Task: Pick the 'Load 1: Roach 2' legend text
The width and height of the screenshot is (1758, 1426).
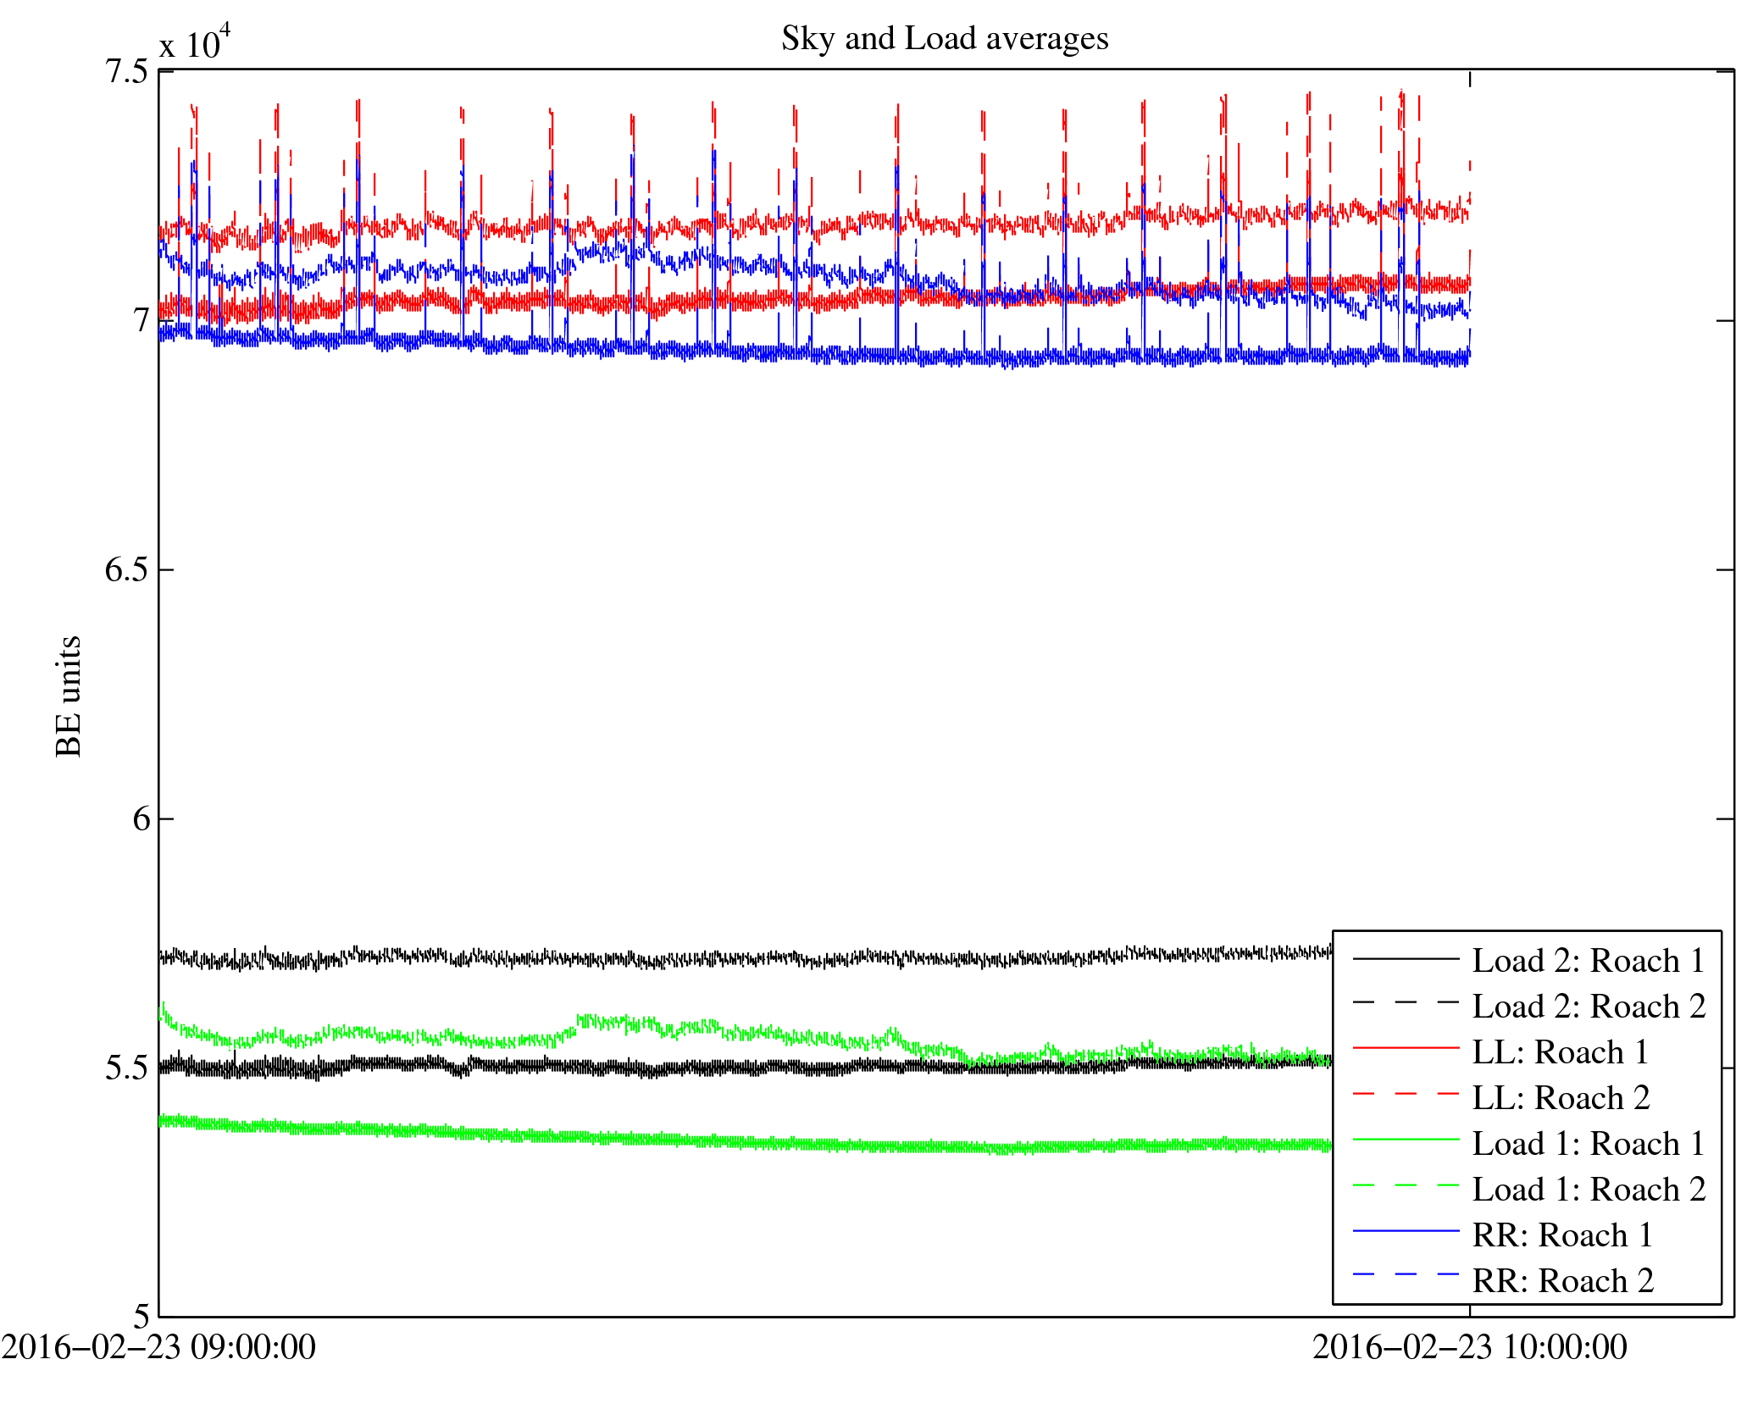Action: 1589,1190
